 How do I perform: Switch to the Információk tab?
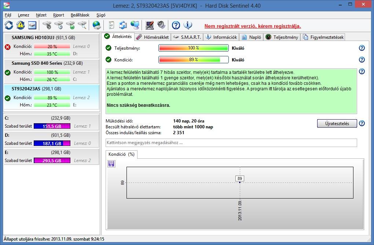(221, 37)
